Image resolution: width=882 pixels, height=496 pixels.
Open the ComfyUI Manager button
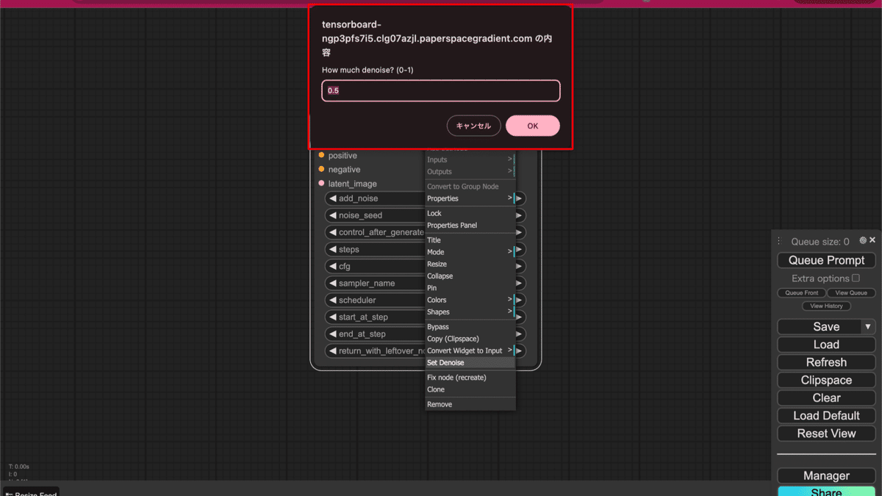click(826, 476)
